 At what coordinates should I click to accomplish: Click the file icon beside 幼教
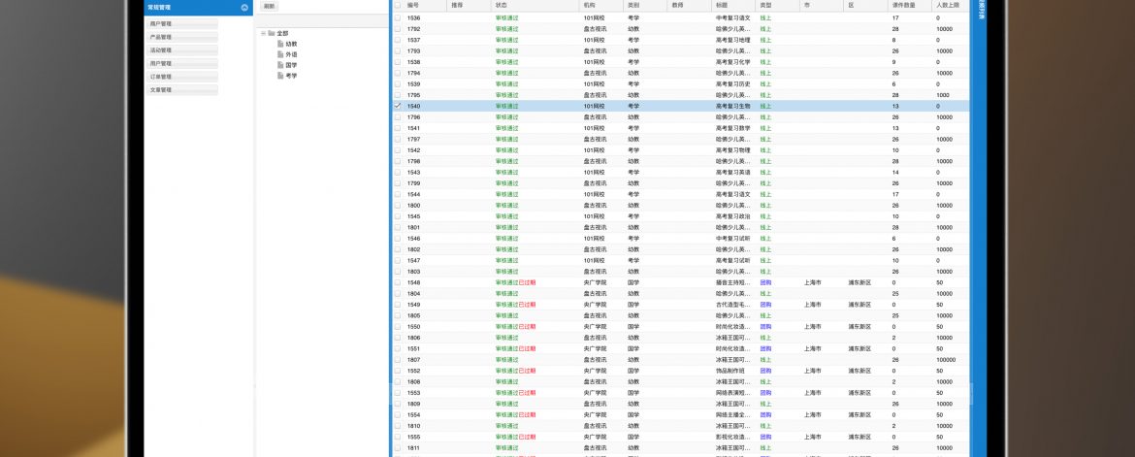point(280,45)
